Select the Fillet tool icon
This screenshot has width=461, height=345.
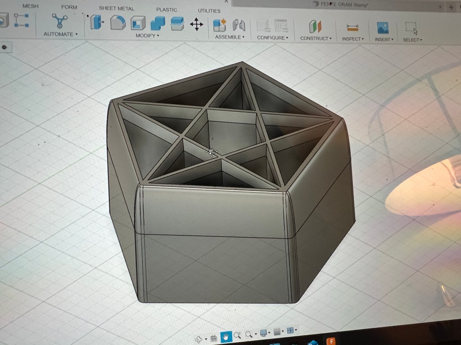pos(118,22)
